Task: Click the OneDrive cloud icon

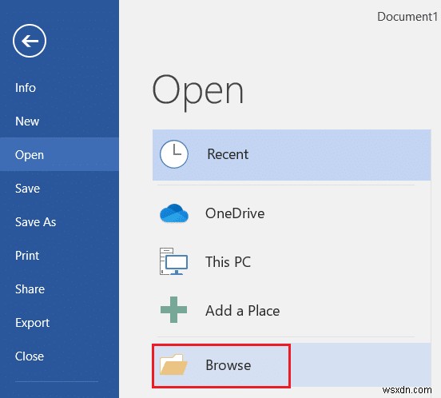Action: point(174,213)
